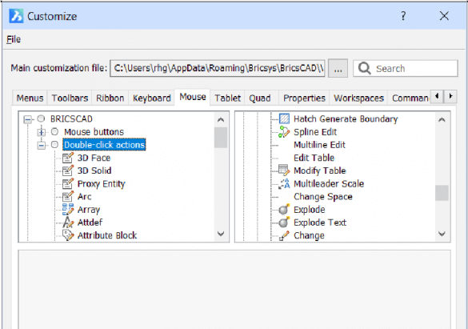The image size is (468, 329).
Task: Click the 3D Solid edit icon
Action: pos(68,171)
